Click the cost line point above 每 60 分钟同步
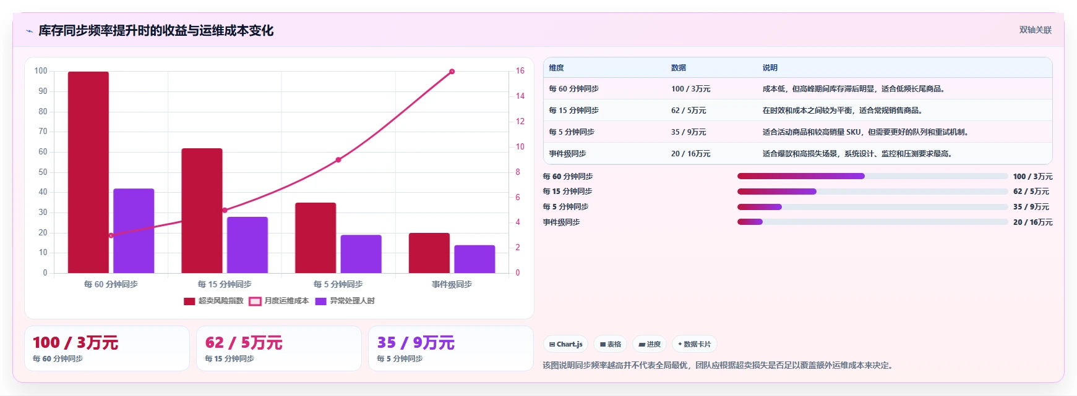The width and height of the screenshot is (1077, 396). tap(111, 235)
